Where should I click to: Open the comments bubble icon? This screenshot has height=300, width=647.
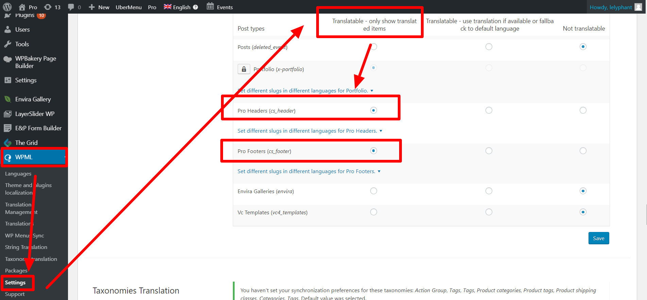pos(71,7)
